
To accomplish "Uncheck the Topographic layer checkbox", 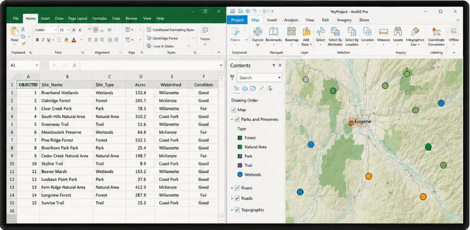I will pos(237,210).
